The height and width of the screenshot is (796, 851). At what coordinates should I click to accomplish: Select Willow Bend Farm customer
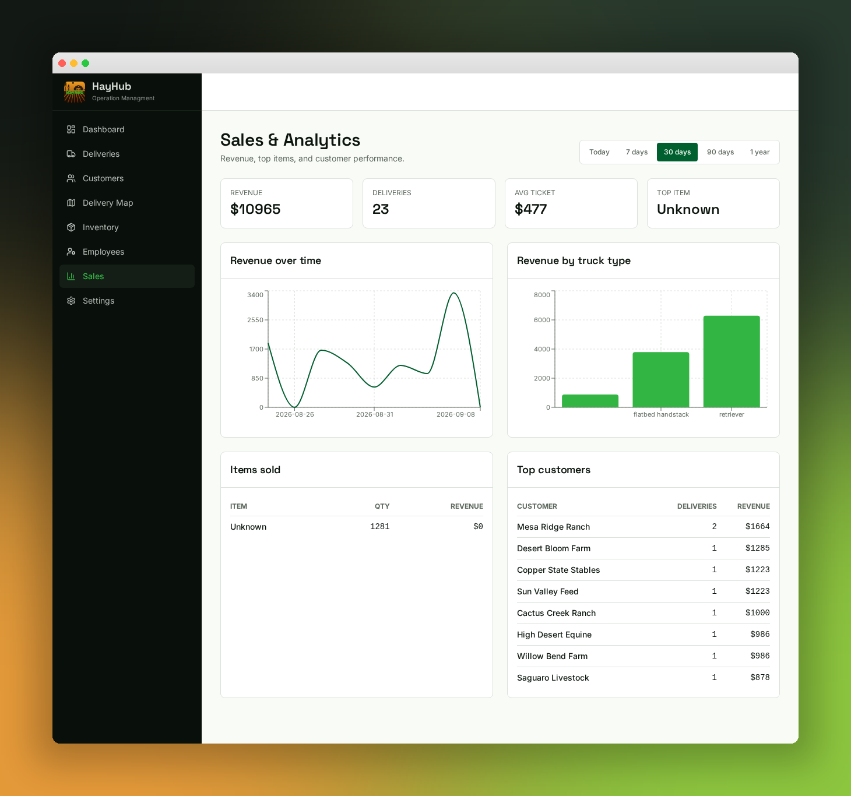(643, 656)
